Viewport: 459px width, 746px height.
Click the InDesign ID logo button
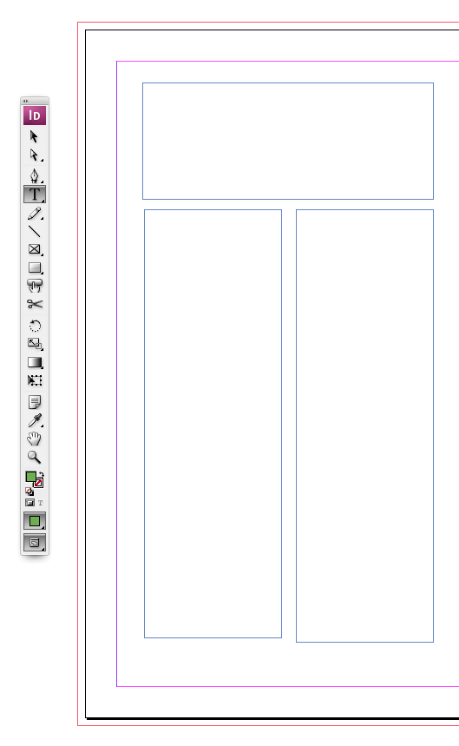[x=35, y=116]
